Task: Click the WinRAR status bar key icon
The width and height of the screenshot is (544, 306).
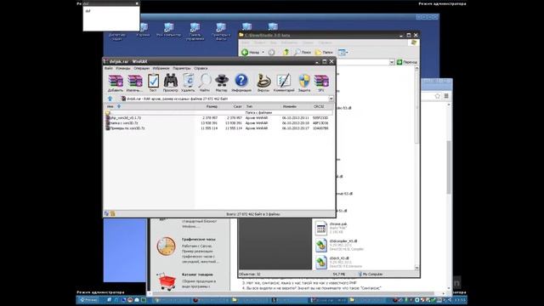Action: tap(113, 214)
